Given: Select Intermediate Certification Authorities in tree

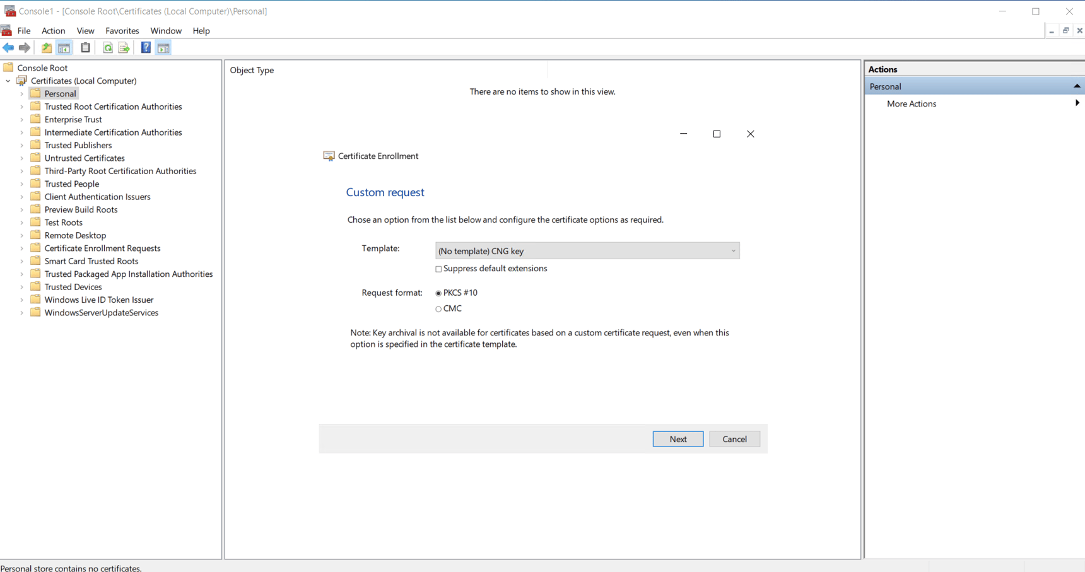Looking at the screenshot, I should (x=114, y=132).
